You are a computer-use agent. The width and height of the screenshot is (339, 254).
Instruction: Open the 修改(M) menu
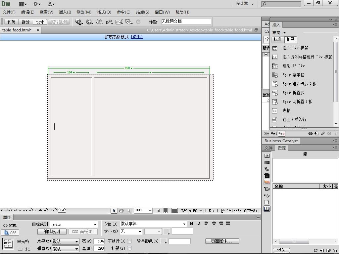pos(84,12)
